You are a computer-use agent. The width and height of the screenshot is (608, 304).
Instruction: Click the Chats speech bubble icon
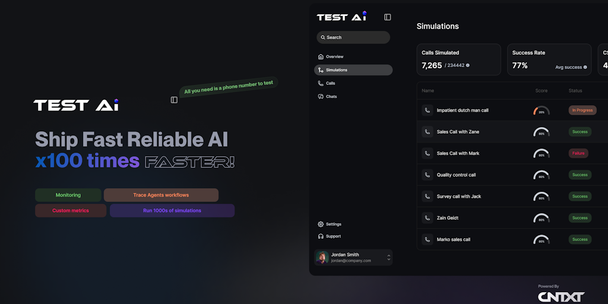[321, 97]
